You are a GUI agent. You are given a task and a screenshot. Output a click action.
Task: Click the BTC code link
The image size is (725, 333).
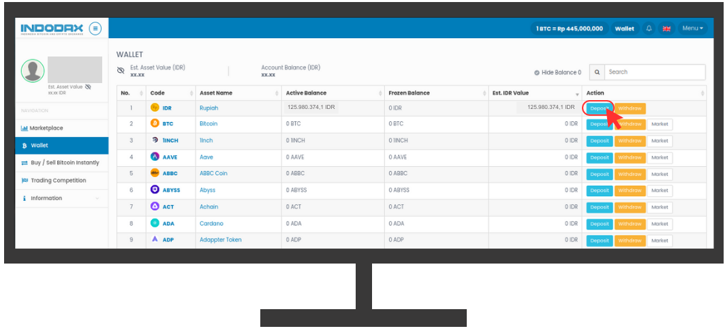pyautogui.click(x=167, y=124)
